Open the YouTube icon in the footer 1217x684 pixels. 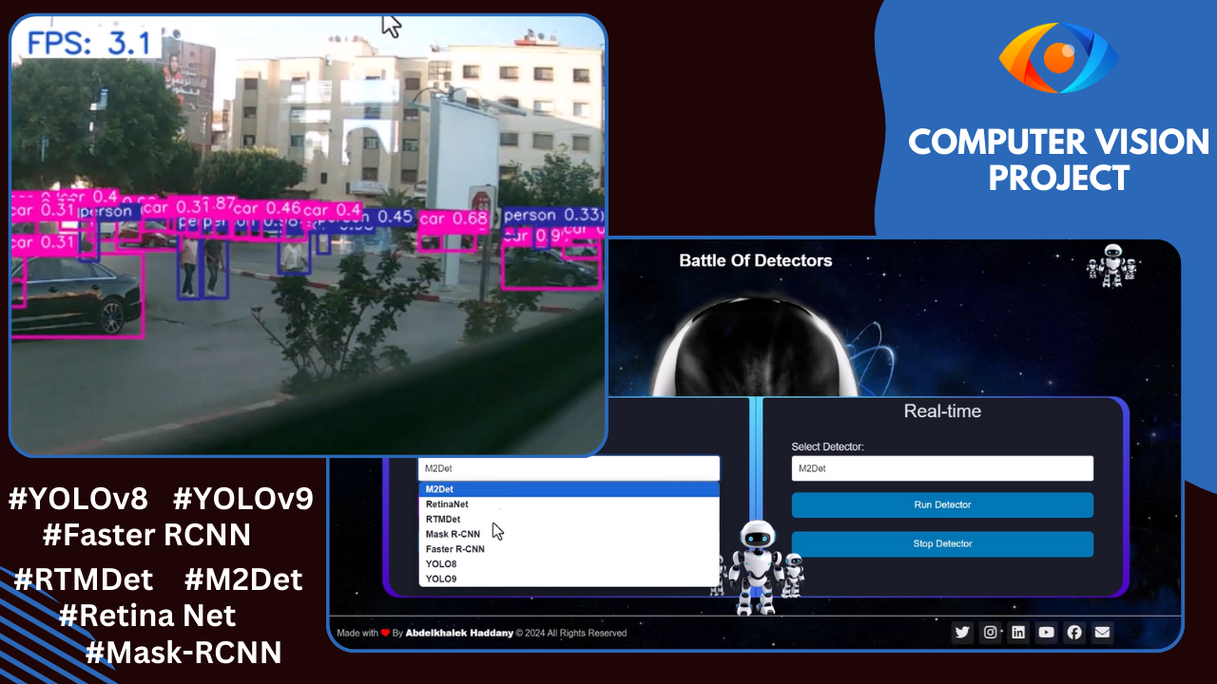(x=1046, y=632)
